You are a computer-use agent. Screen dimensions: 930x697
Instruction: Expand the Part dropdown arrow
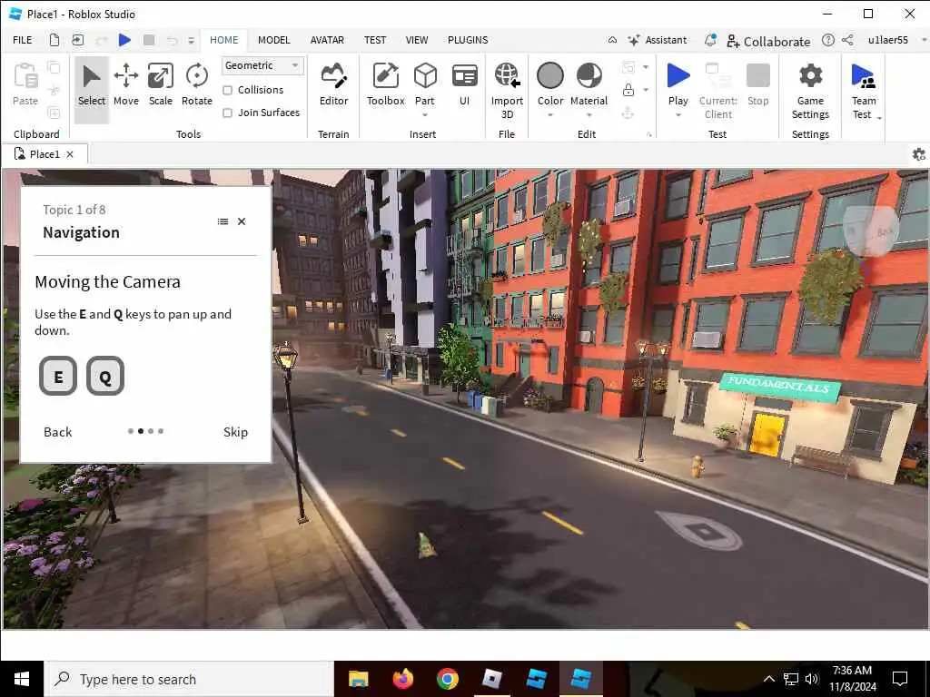(x=425, y=115)
